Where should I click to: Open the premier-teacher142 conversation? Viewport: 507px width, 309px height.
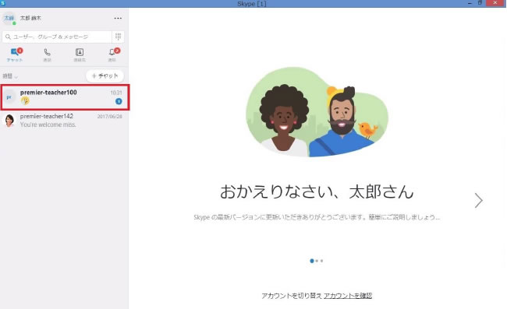pyautogui.click(x=65, y=121)
